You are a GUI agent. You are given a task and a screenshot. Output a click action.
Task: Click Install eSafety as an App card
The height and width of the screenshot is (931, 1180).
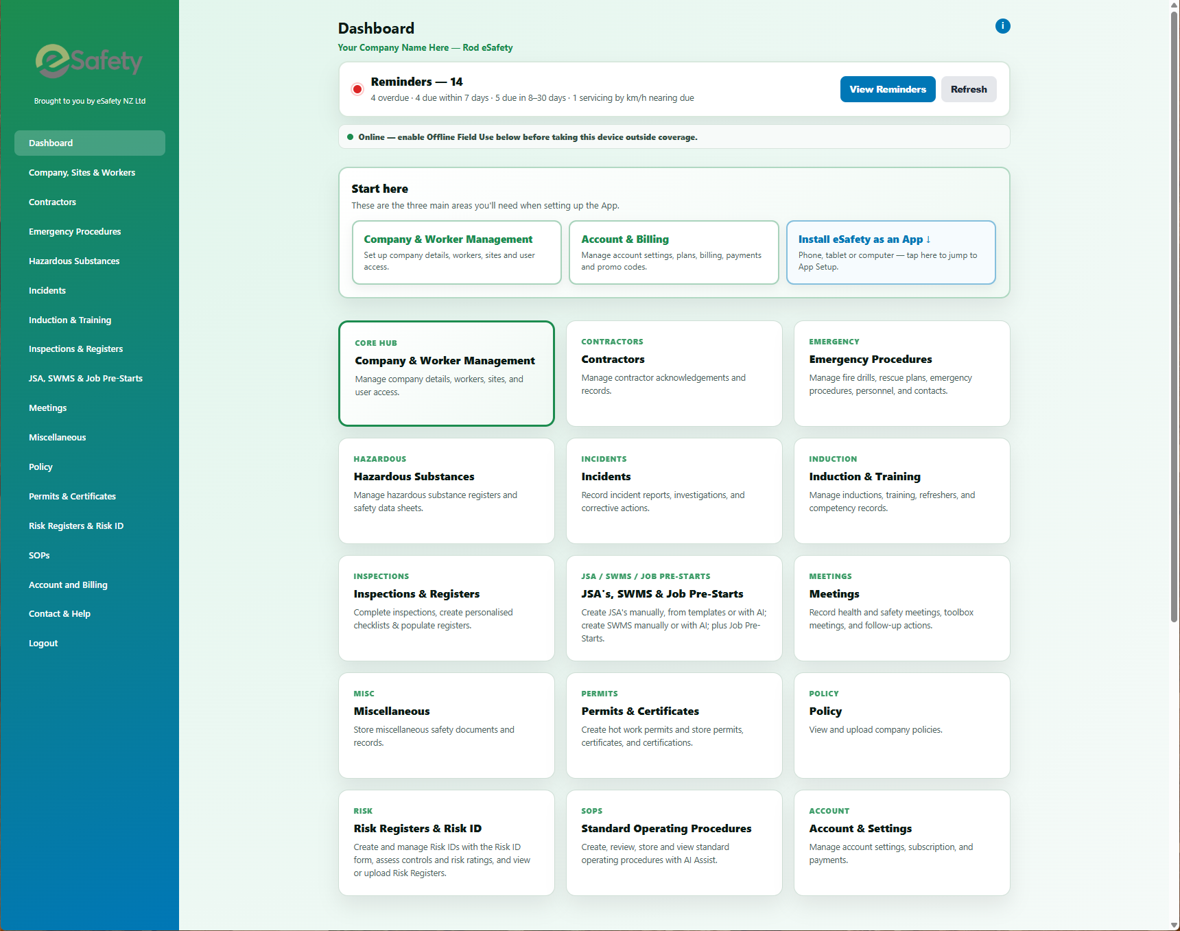tap(890, 252)
